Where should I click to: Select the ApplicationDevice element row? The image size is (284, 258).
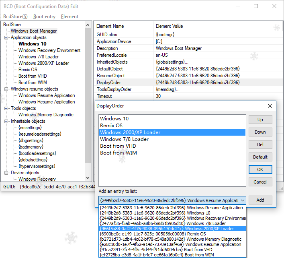click(188, 41)
